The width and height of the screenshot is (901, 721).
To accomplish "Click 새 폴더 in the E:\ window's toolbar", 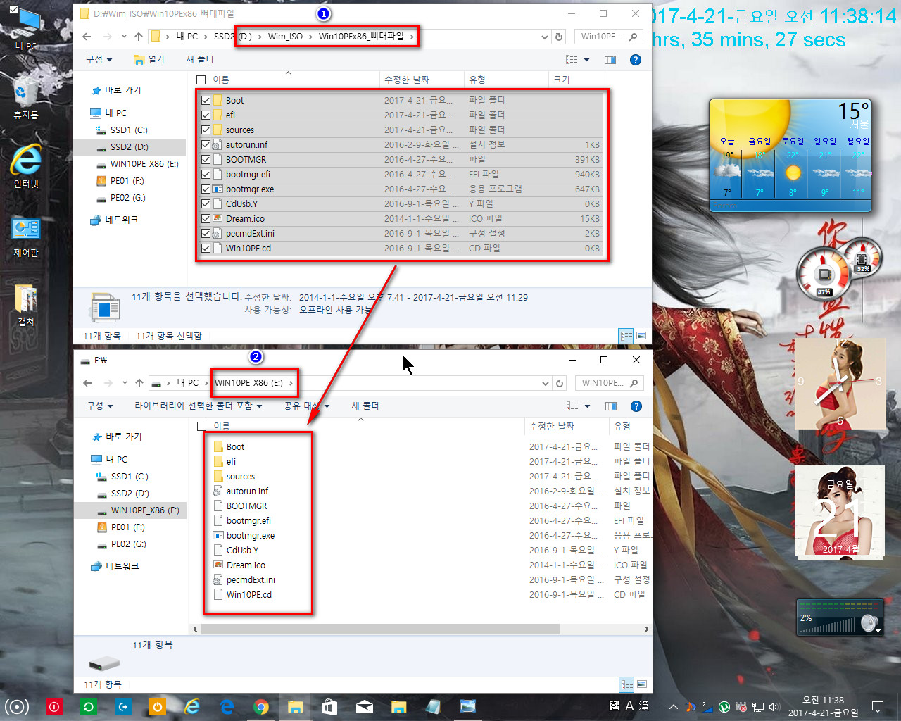I will 365,406.
